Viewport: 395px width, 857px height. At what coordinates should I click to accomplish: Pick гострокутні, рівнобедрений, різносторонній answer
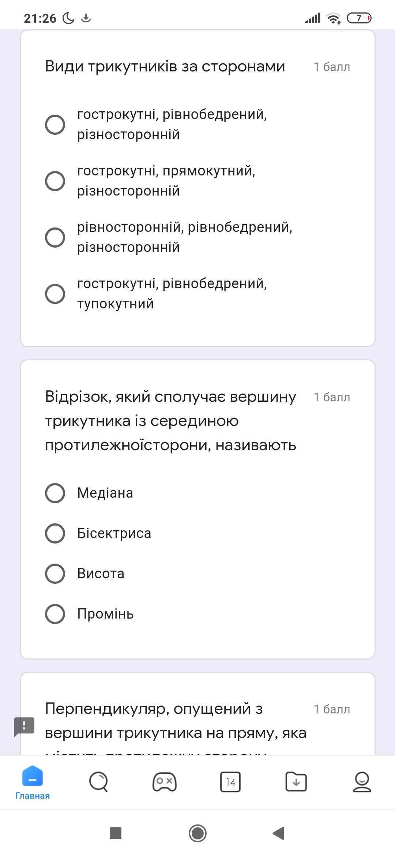click(x=55, y=125)
